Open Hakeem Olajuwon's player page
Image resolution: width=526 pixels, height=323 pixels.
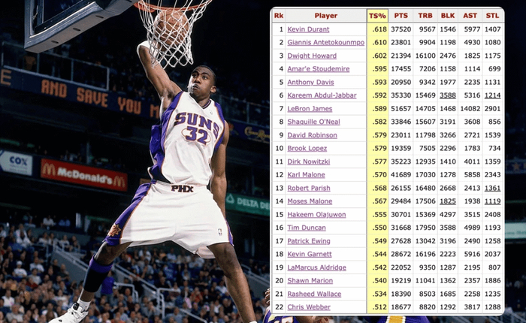click(x=315, y=214)
